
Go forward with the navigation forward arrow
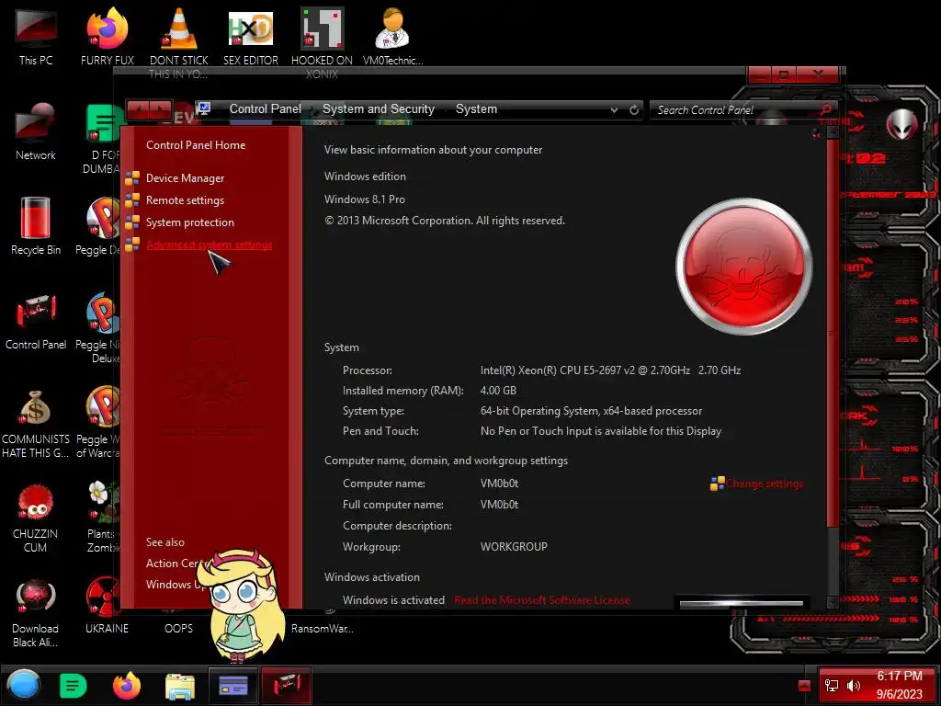(x=161, y=110)
